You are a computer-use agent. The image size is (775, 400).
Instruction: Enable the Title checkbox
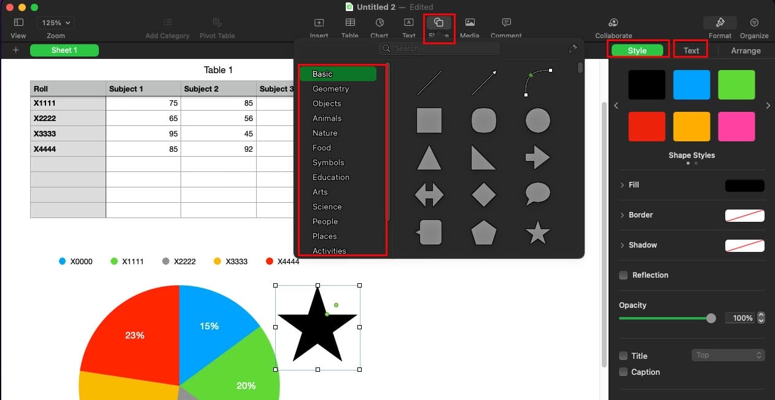(623, 356)
